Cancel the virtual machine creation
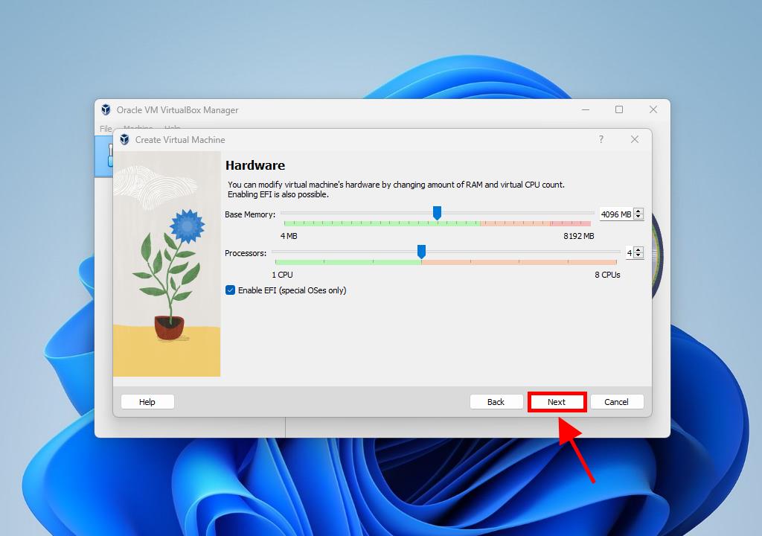 pos(616,402)
